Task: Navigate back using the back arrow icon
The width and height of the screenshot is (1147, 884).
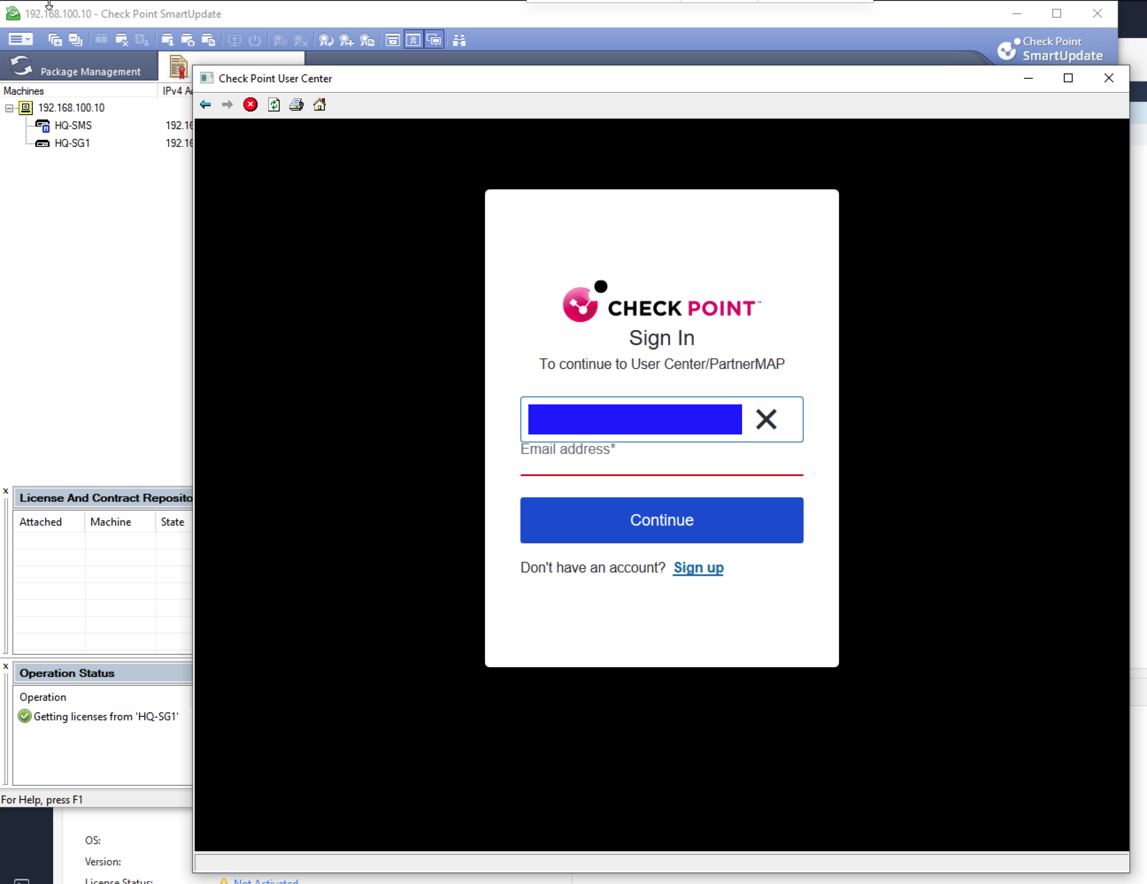Action: click(x=205, y=104)
